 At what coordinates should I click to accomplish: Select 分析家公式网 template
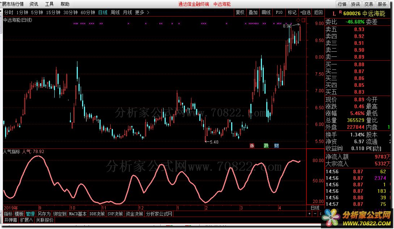pos(159,214)
